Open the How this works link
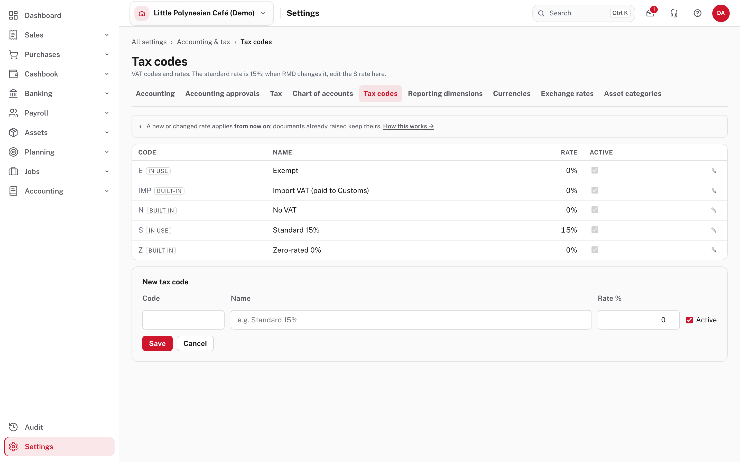740x462 pixels. 408,126
